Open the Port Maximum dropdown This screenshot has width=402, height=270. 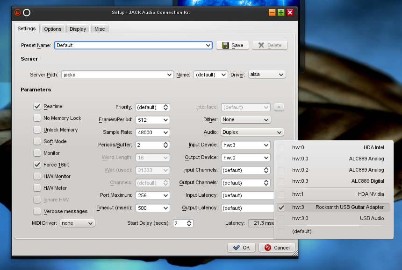165,195
